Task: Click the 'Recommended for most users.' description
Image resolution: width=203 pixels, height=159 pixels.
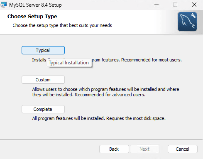Action: click(152, 60)
